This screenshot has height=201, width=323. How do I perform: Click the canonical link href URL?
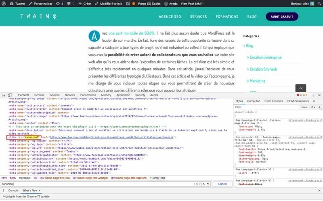[111, 137]
